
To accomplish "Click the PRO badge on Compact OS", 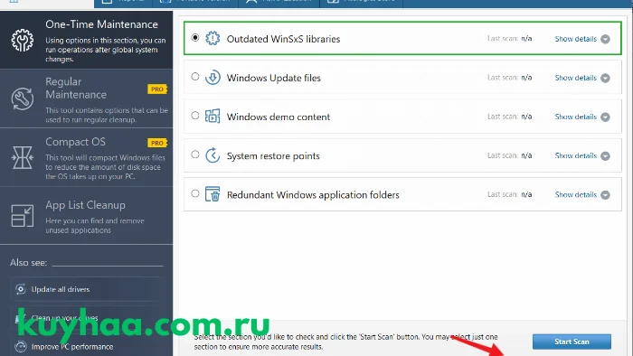I will pyautogui.click(x=157, y=143).
